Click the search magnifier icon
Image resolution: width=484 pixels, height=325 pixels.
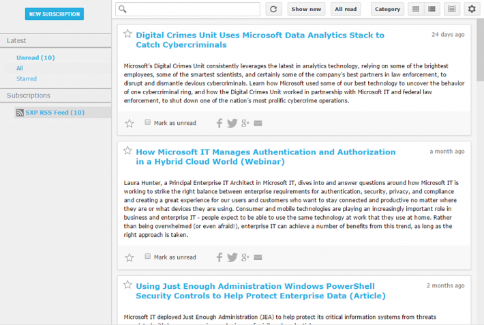point(123,9)
